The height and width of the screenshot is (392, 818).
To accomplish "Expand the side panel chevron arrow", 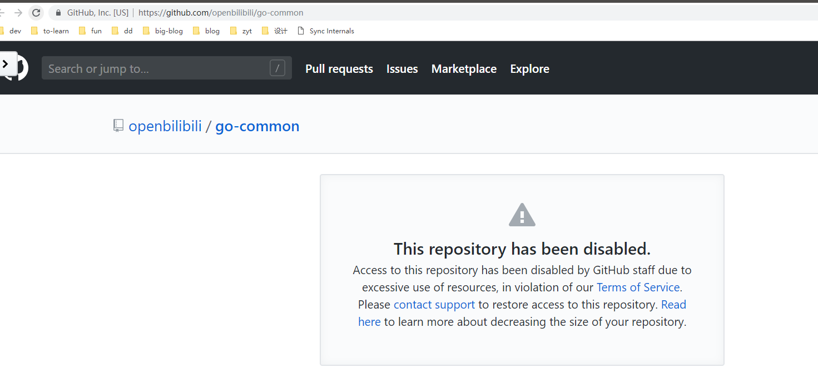I will coord(6,64).
